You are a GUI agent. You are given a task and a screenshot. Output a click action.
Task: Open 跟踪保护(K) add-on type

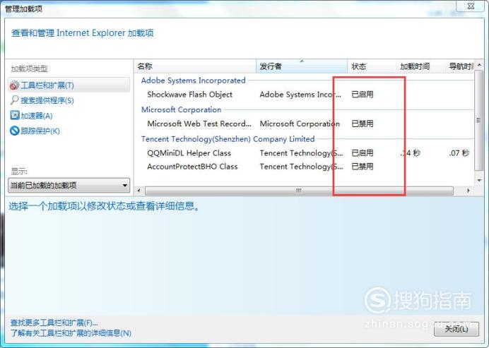pyautogui.click(x=40, y=131)
